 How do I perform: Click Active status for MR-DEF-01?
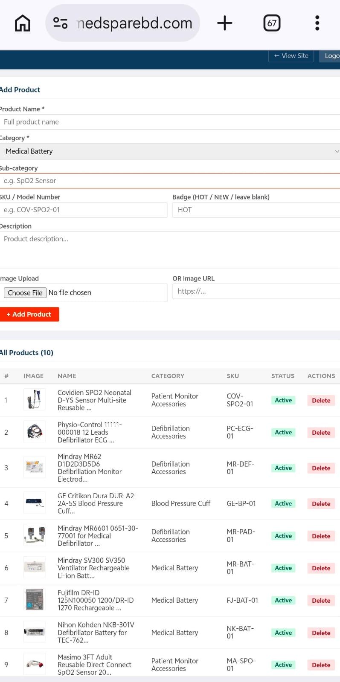[x=283, y=468]
